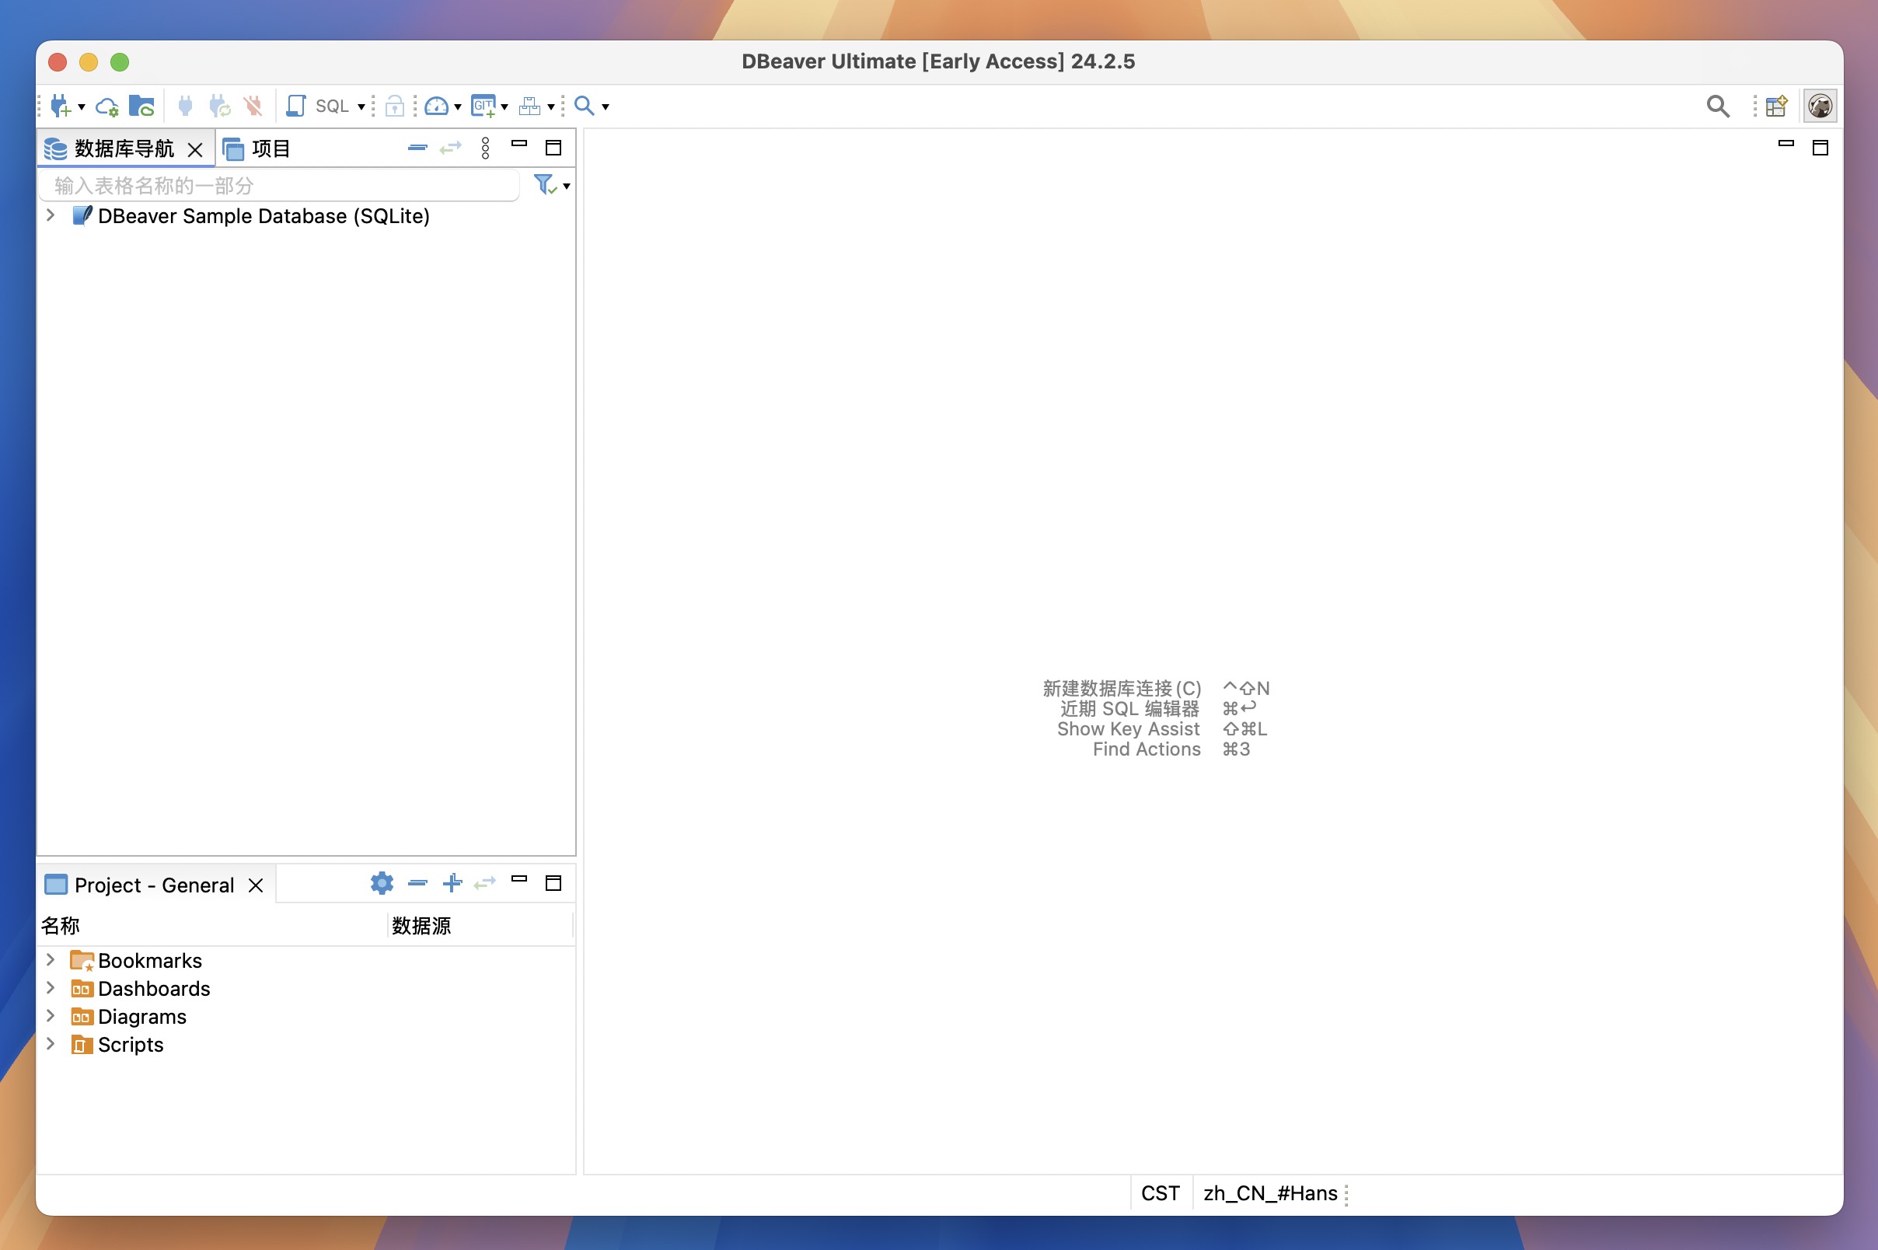Screen dimensions: 1878x1250
Task: Click the new database connection plug icon
Action: [x=61, y=106]
